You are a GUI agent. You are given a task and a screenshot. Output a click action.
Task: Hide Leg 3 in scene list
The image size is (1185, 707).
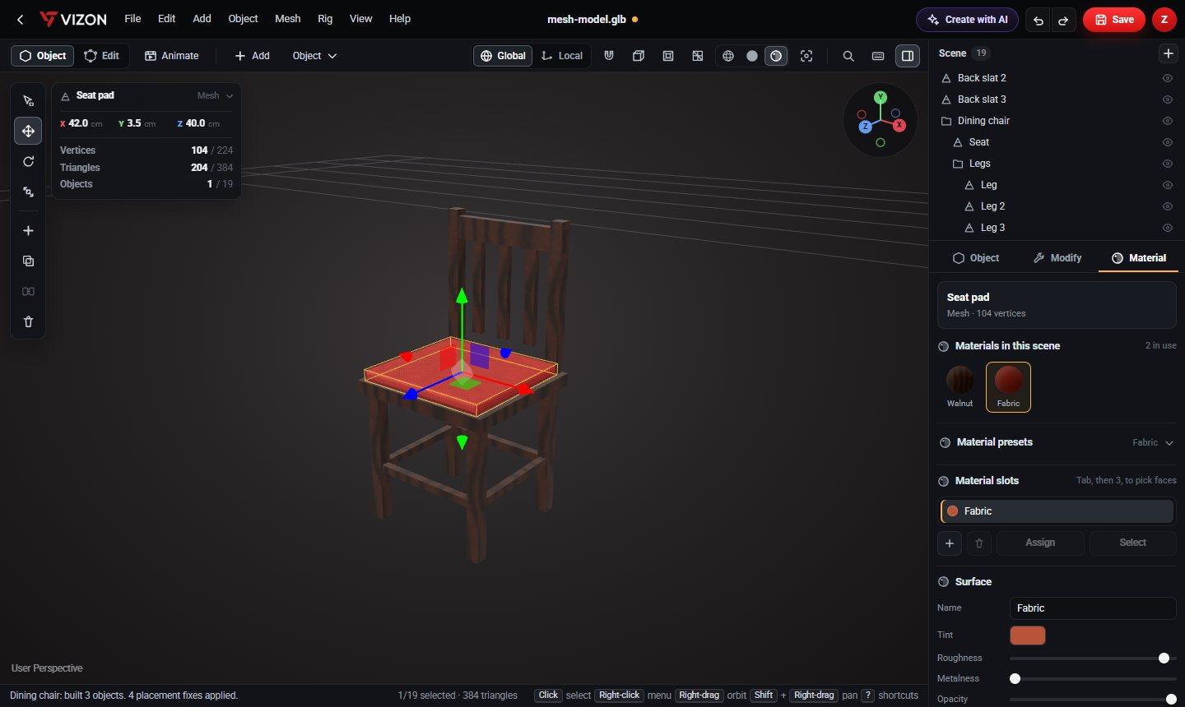coord(1167,228)
